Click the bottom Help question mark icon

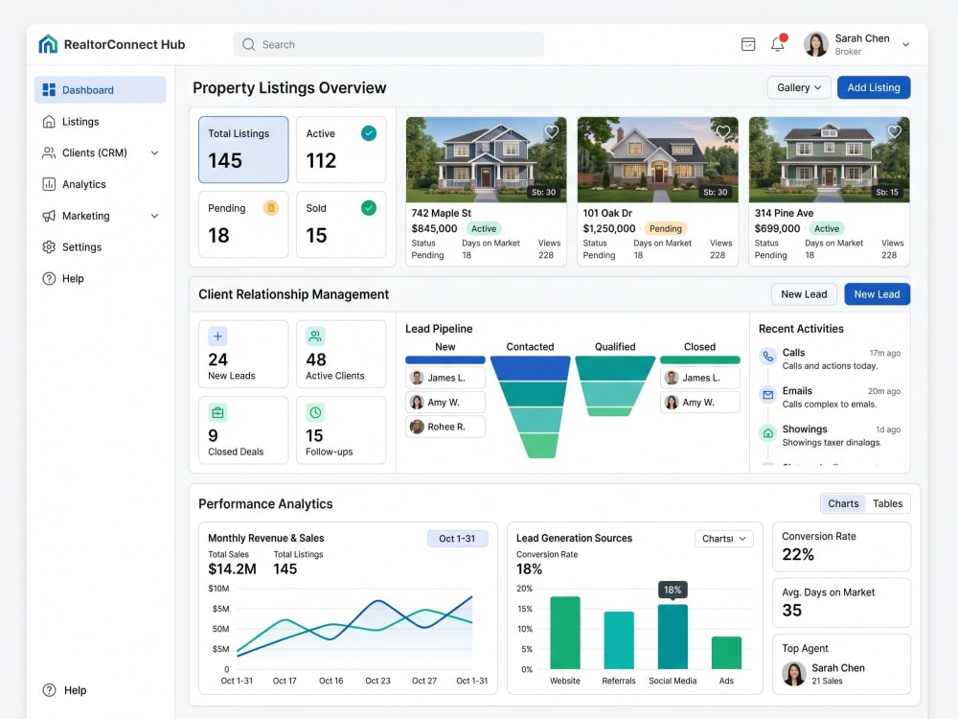pos(49,690)
